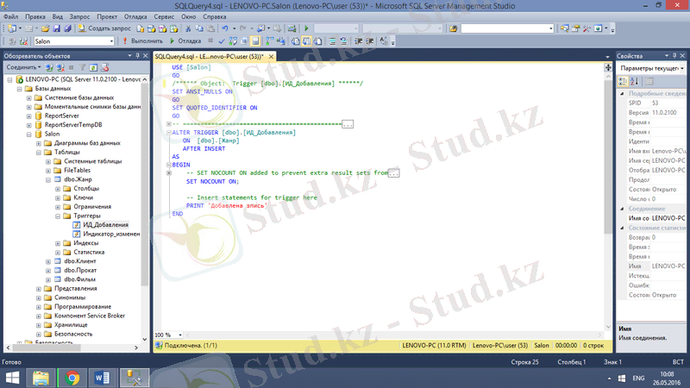Collapse the ALTER TRIGGER code block
The height and width of the screenshot is (388, 690).
[168, 133]
